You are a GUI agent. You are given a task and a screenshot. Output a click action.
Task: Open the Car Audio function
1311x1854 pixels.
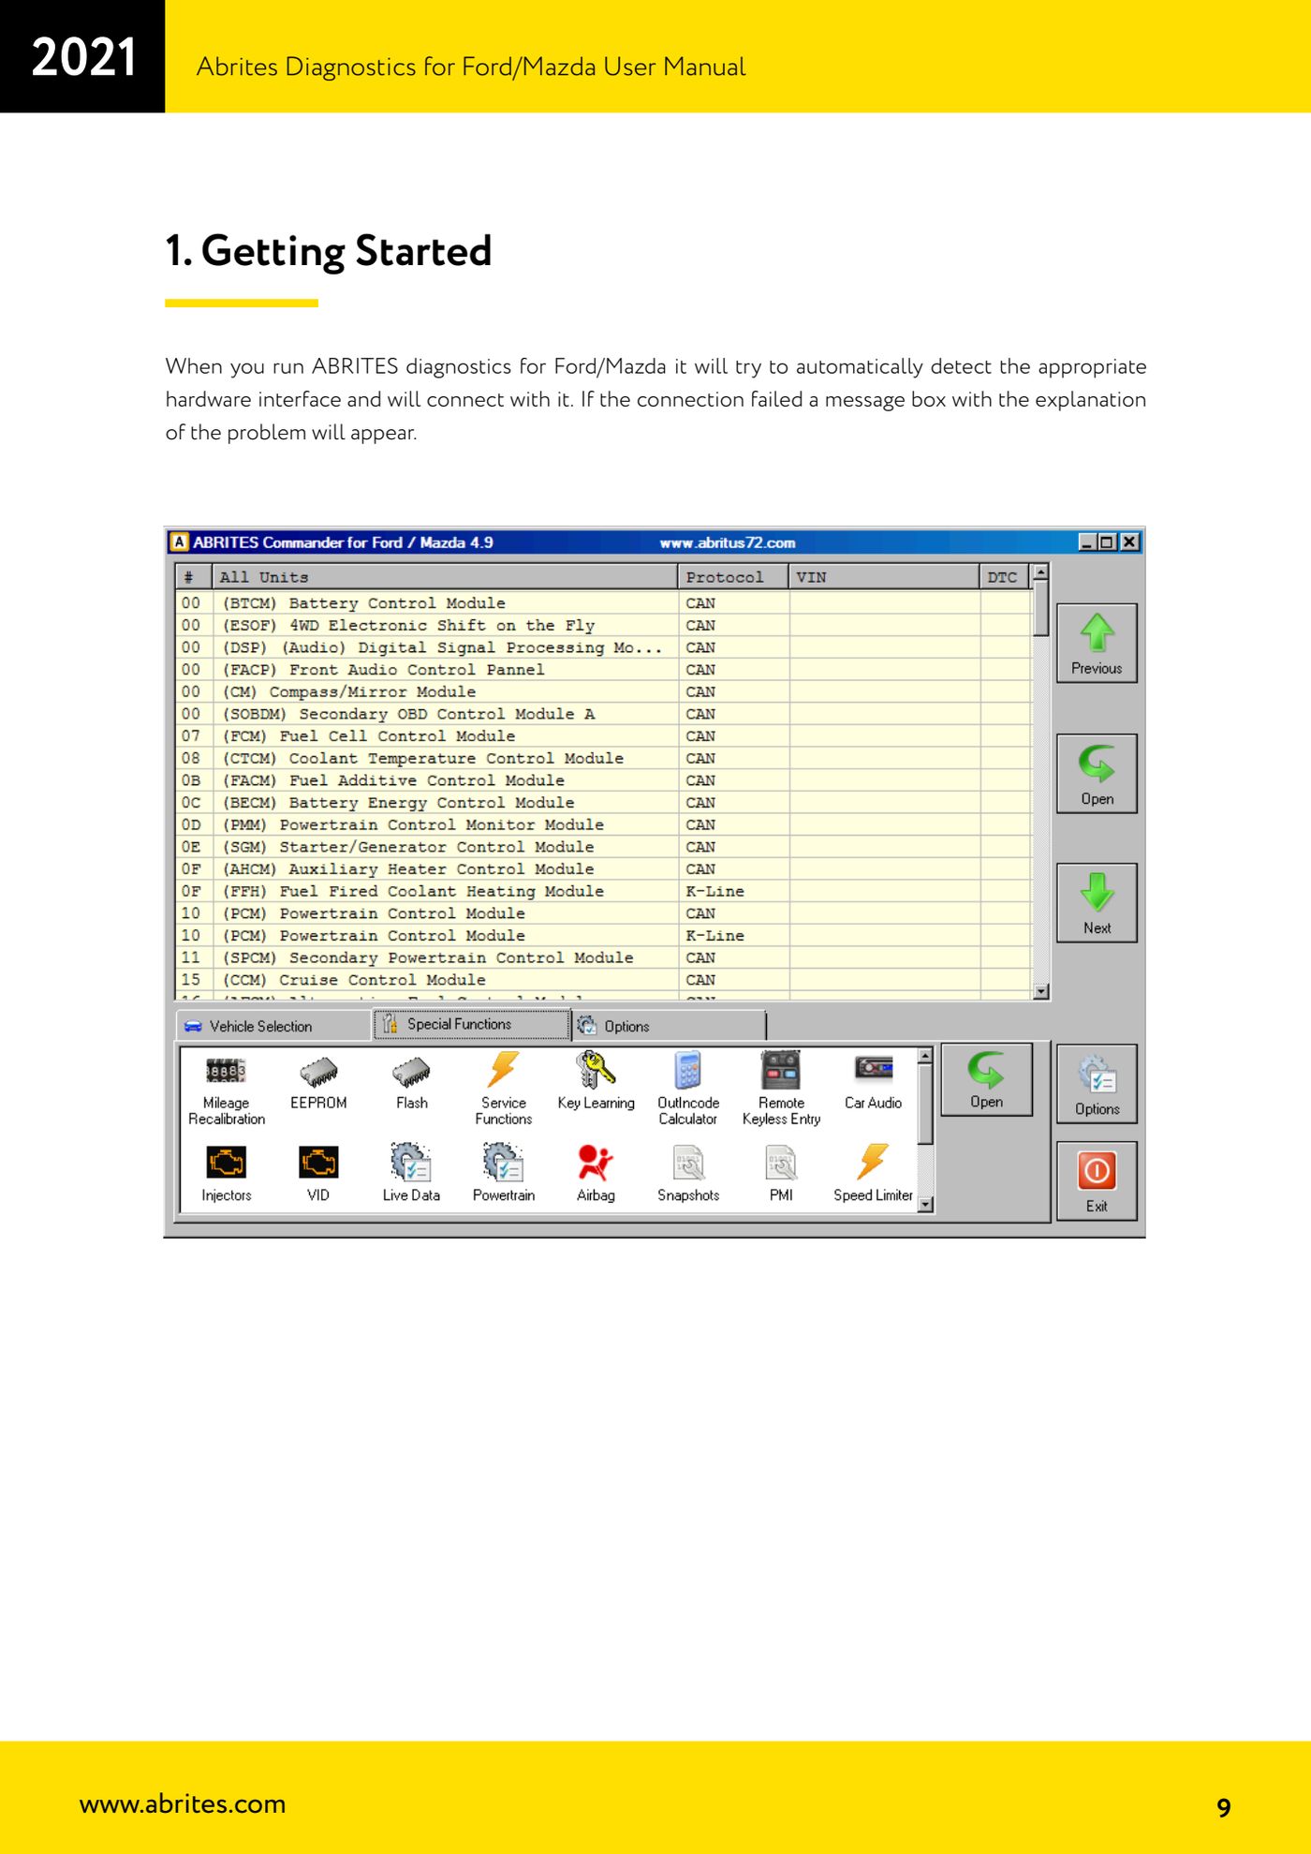coord(873,1081)
